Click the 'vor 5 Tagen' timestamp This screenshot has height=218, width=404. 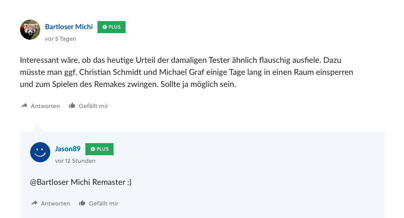click(x=60, y=39)
